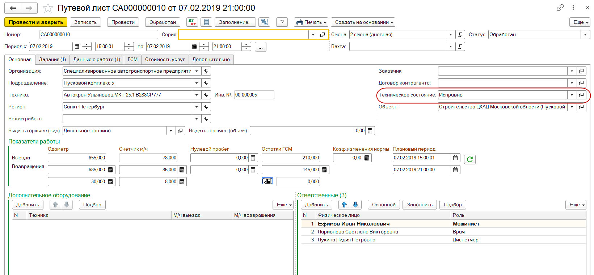Move responsible person down with blue arrow
This screenshot has height=275, width=594.
[355, 205]
